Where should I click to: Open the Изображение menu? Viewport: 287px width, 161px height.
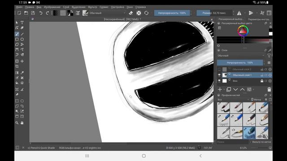point(52,7)
